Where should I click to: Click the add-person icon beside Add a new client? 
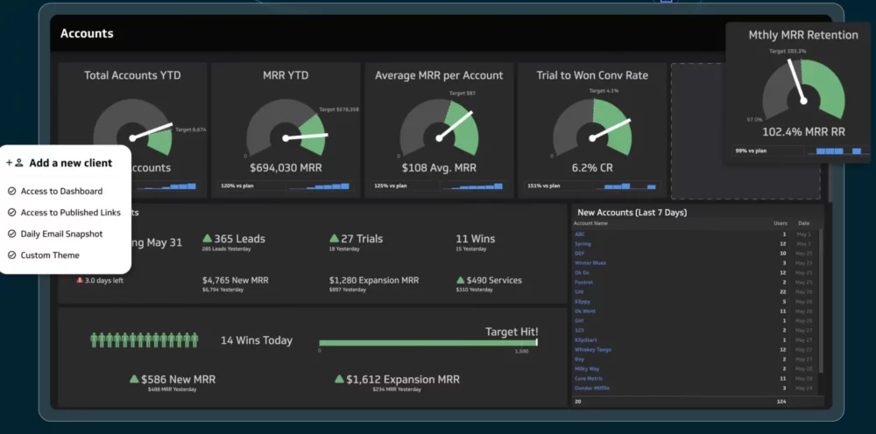[16, 163]
